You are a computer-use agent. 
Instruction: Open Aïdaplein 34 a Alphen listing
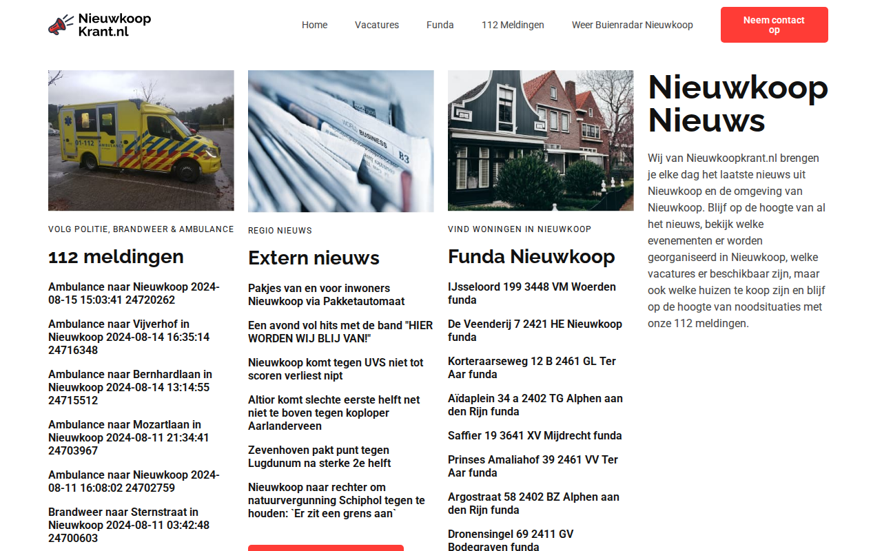click(x=535, y=405)
